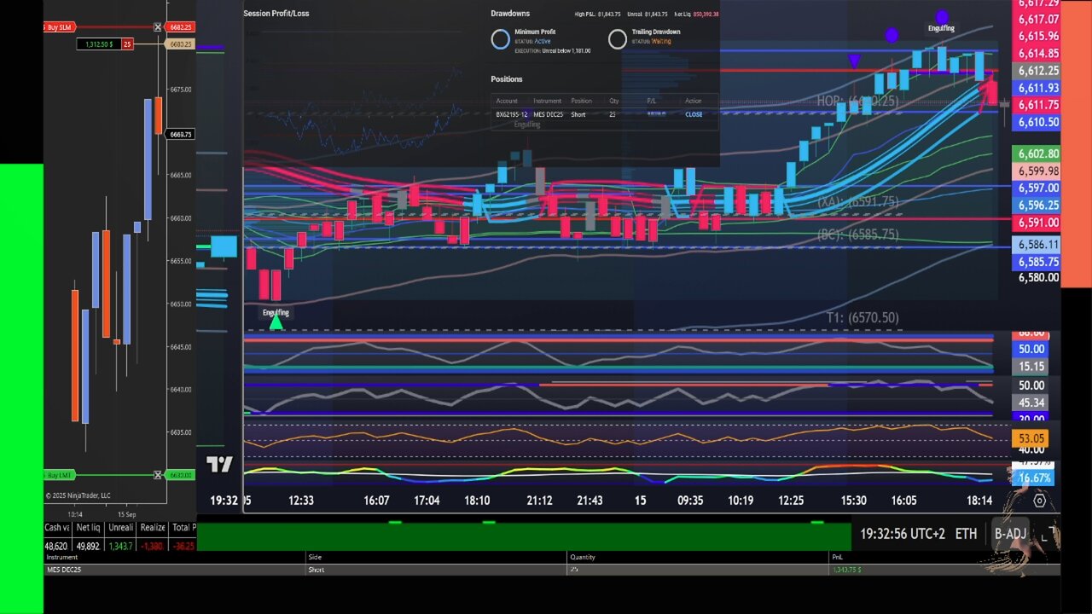
Task: Click the BX62195-12 account cell
Action: tap(512, 114)
